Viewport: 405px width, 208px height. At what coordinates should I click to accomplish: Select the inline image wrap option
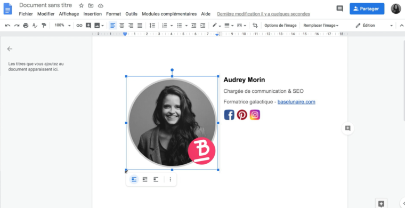(134, 179)
